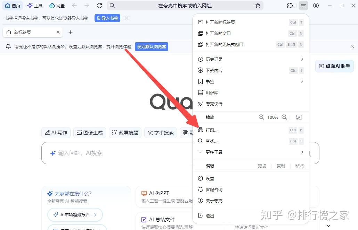The height and width of the screenshot is (230, 358).
Task: Click the forward navigation arrow
Action: point(87,6)
